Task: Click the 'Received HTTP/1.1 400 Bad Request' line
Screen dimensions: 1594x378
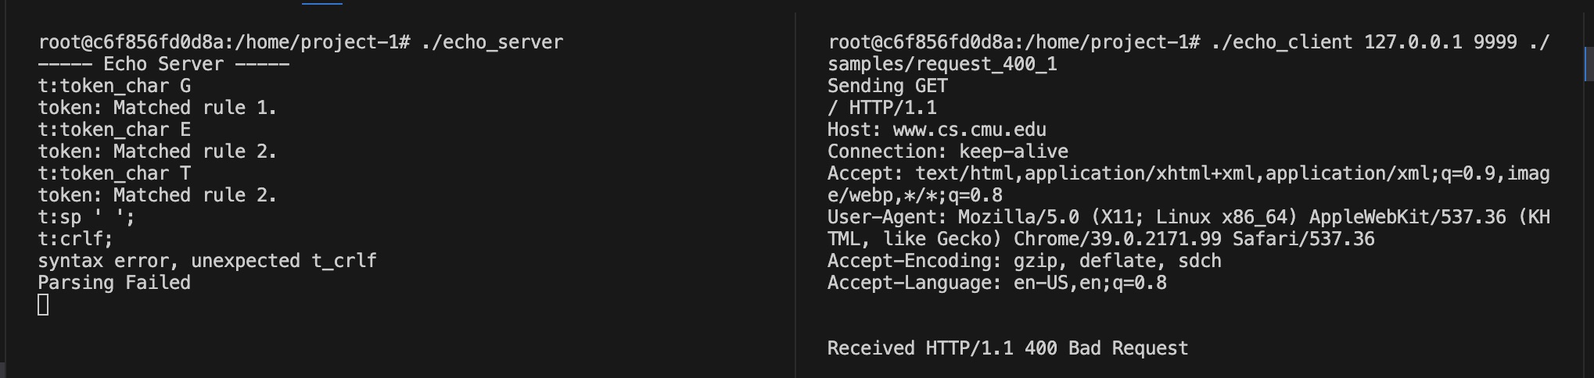Action: [1007, 348]
